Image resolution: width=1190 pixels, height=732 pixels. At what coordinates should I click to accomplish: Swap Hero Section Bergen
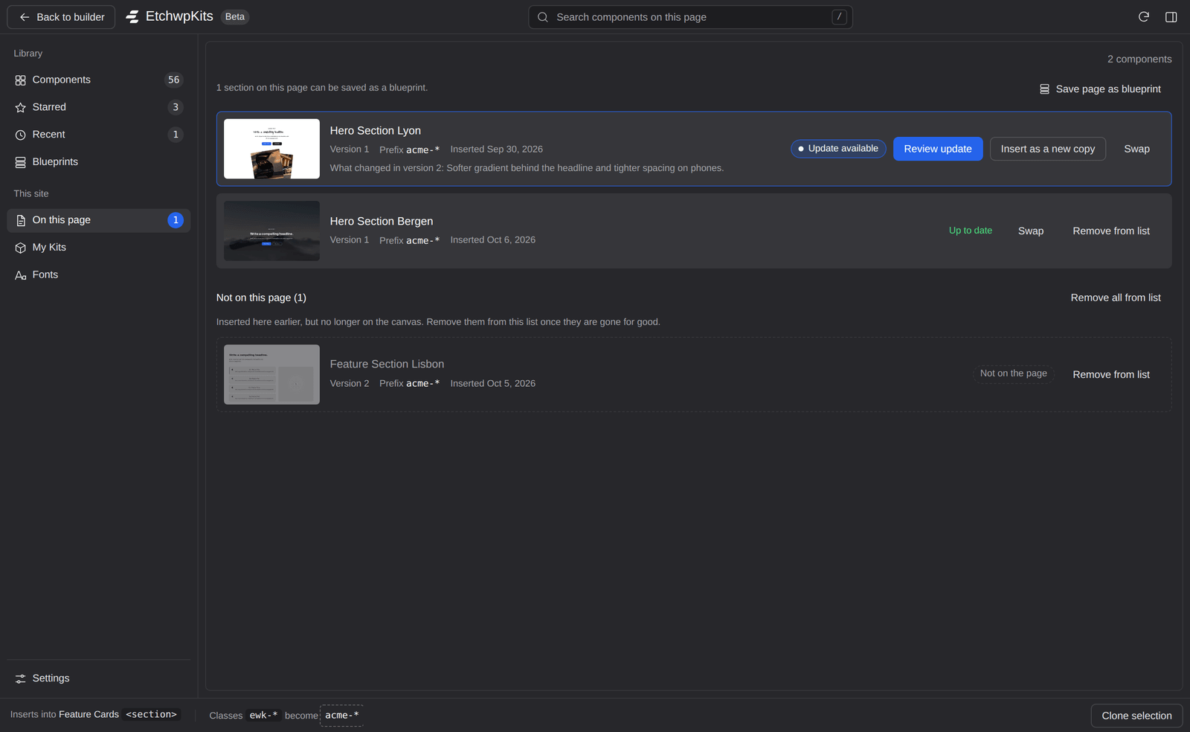pyautogui.click(x=1030, y=231)
